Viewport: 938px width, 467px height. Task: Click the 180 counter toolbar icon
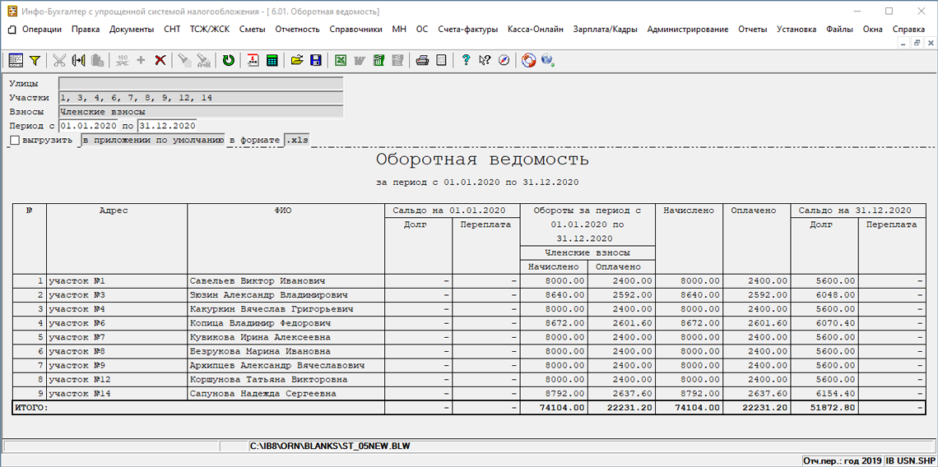click(x=122, y=60)
